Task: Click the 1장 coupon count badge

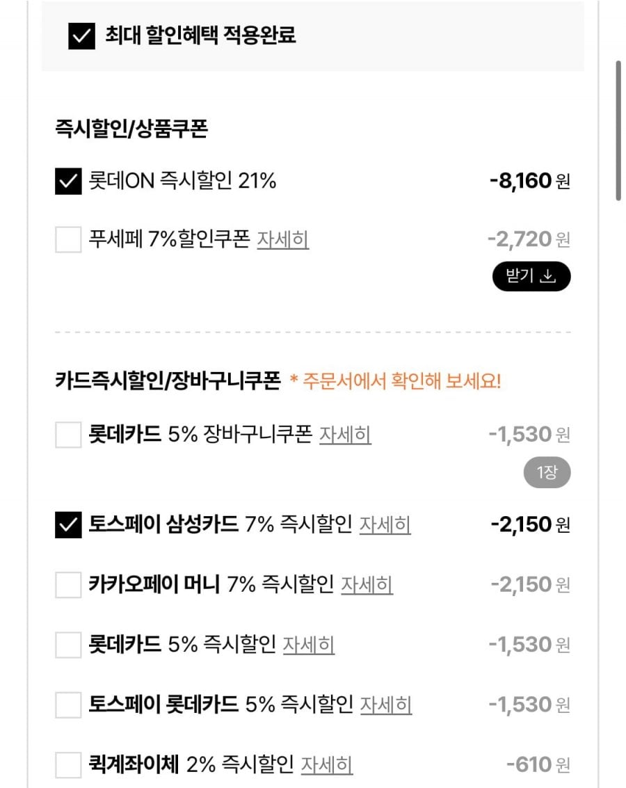Action: (547, 474)
